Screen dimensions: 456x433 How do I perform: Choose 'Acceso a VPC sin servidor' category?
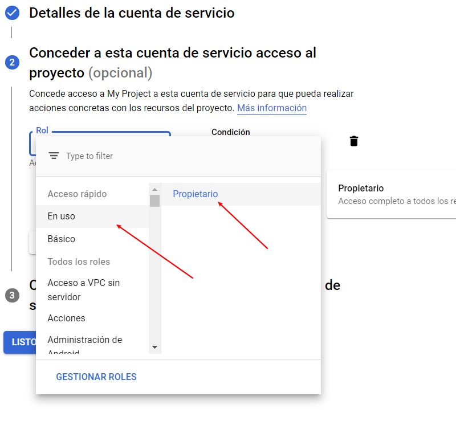pos(84,290)
